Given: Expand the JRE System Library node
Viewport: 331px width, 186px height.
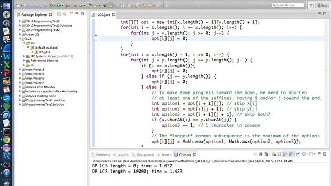Looking at the screenshot, I should pos(24,56).
